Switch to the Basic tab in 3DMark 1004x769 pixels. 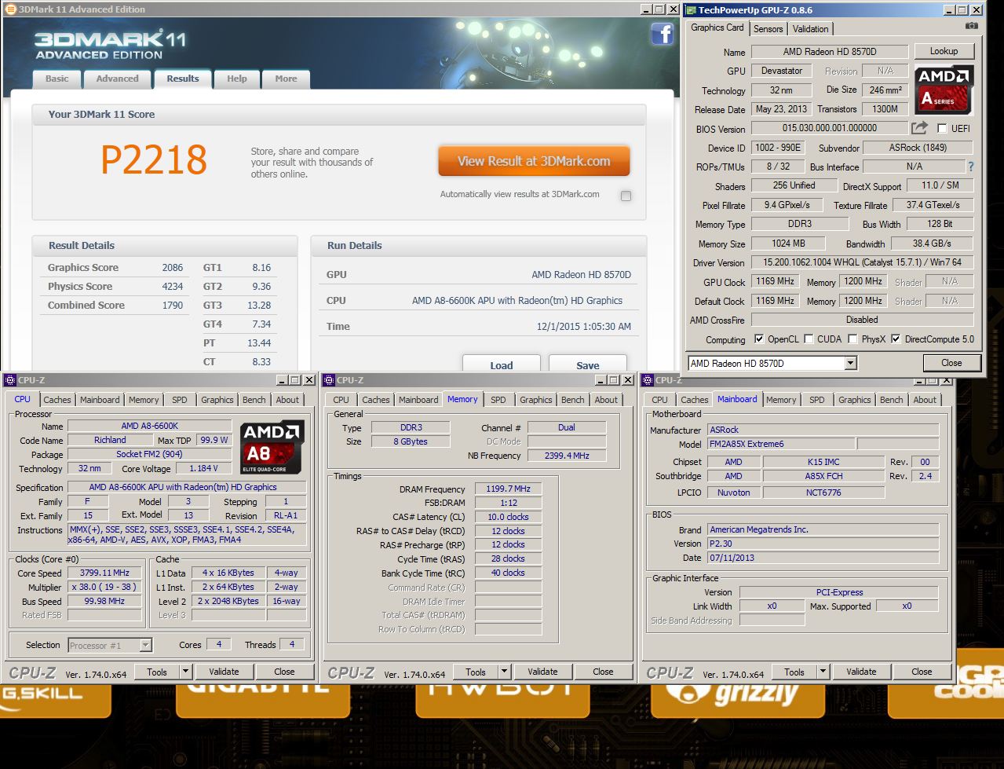[57, 79]
